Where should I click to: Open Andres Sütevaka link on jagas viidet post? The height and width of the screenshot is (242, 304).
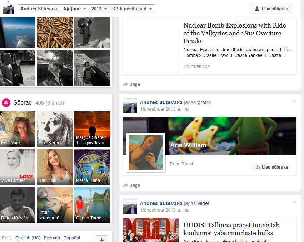tap(161, 203)
